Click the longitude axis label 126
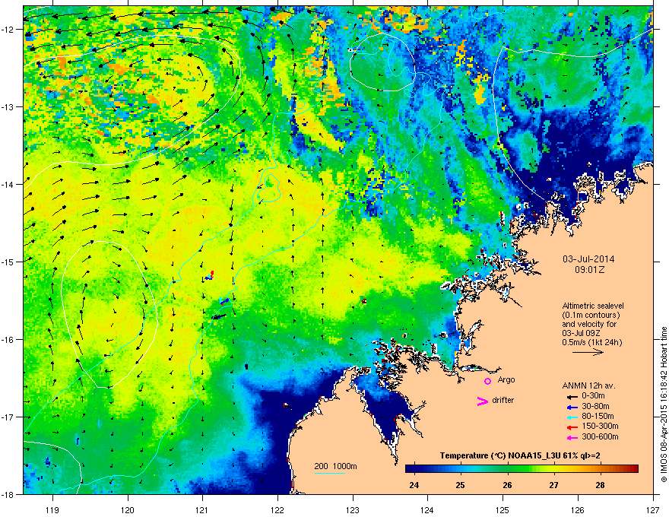669x517 pixels. pos(577,510)
